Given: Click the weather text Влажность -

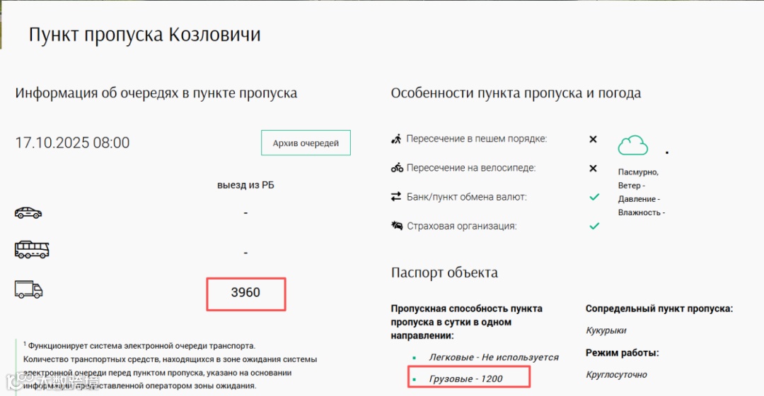Looking at the screenshot, I should 642,212.
